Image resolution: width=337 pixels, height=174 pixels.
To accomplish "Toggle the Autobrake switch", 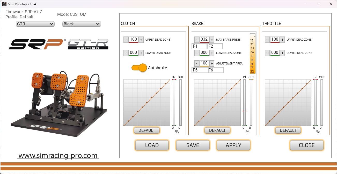I will [x=139, y=68].
